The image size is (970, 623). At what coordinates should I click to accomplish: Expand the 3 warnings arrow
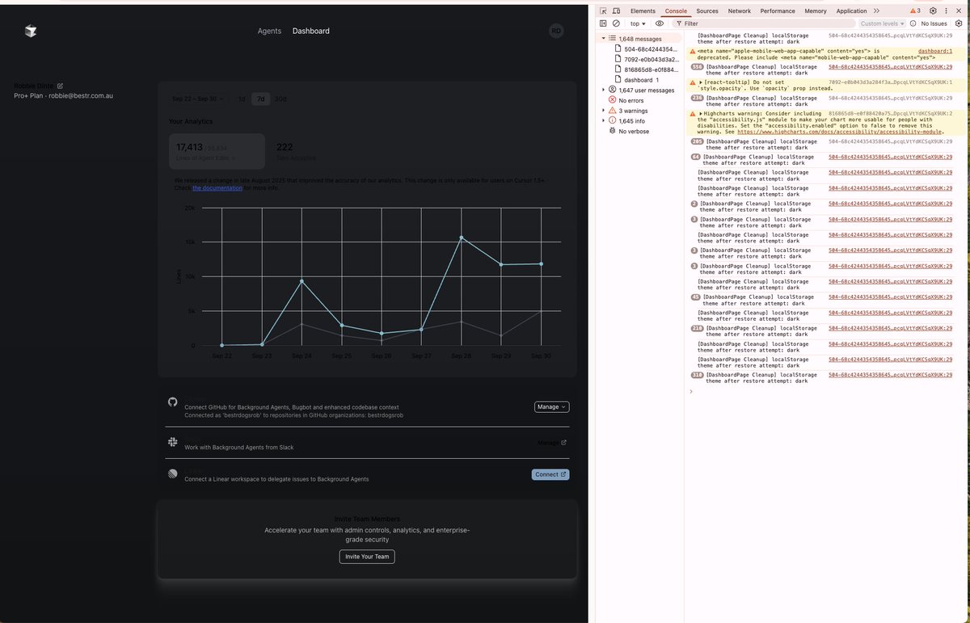click(x=603, y=111)
